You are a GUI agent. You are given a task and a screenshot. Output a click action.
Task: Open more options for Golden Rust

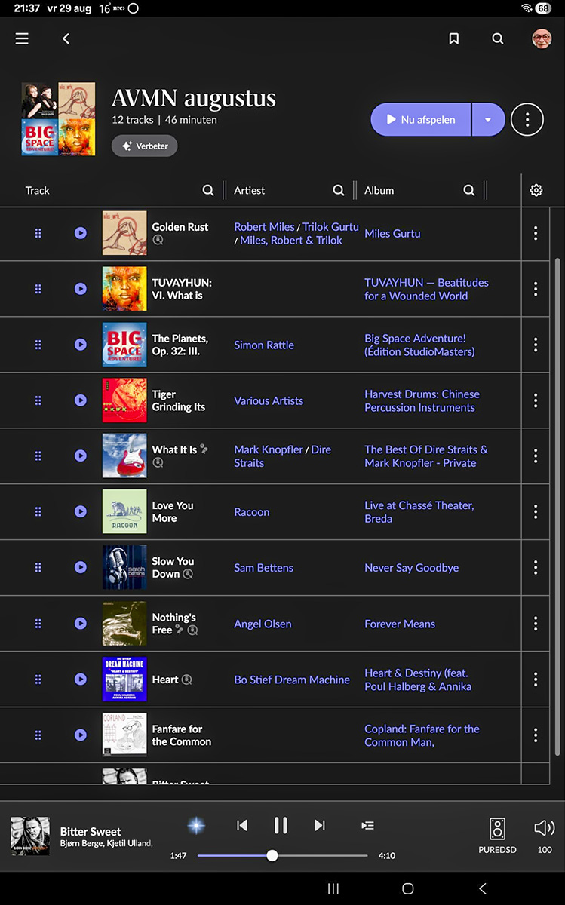pyautogui.click(x=536, y=234)
